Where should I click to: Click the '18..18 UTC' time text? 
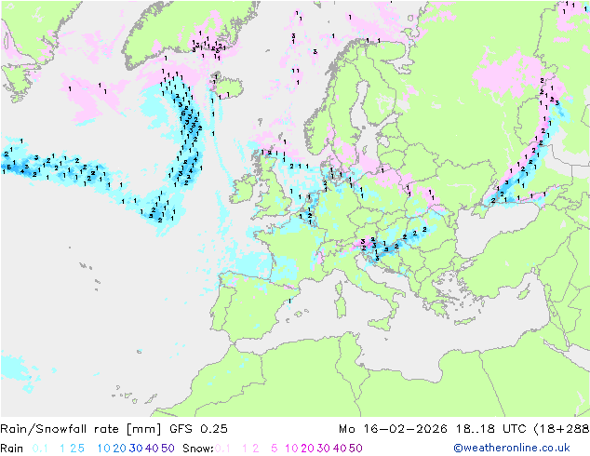click(x=490, y=429)
